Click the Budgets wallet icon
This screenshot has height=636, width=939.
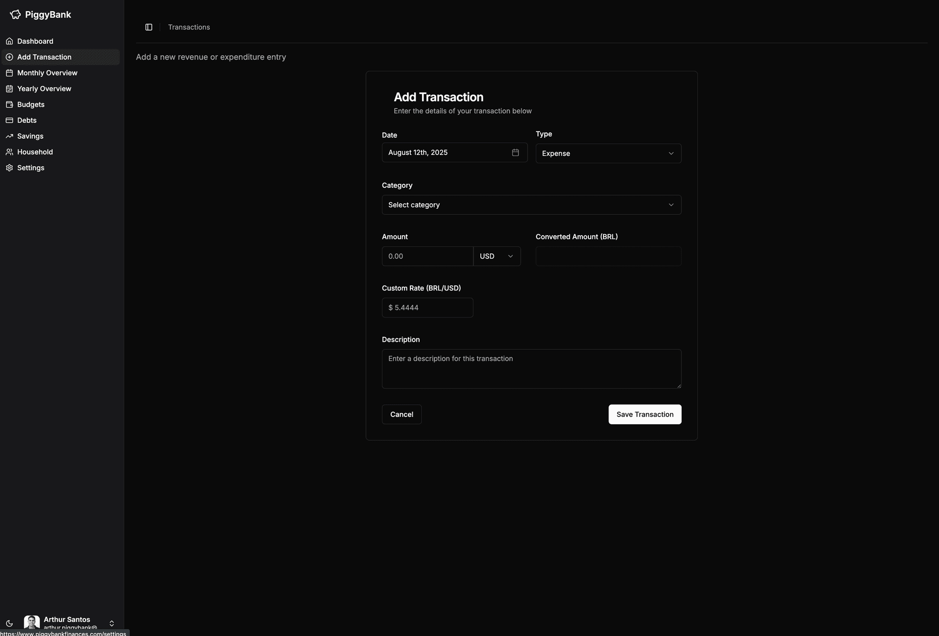tap(9, 104)
